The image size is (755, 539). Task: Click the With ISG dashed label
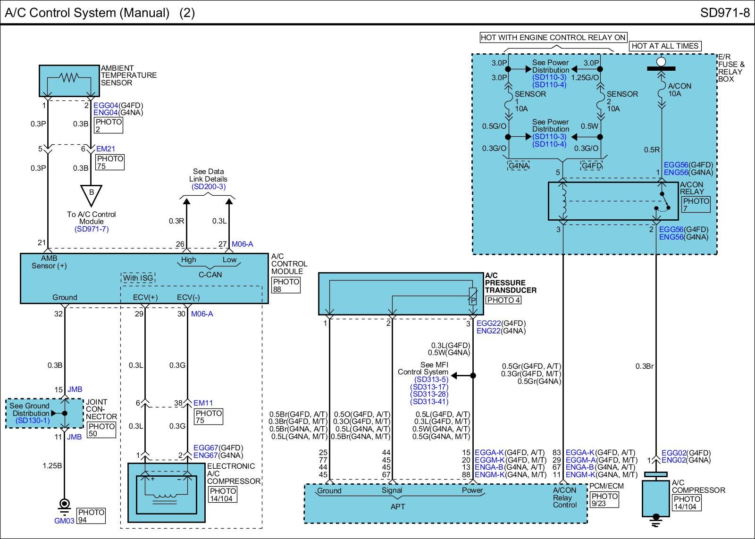(138, 278)
